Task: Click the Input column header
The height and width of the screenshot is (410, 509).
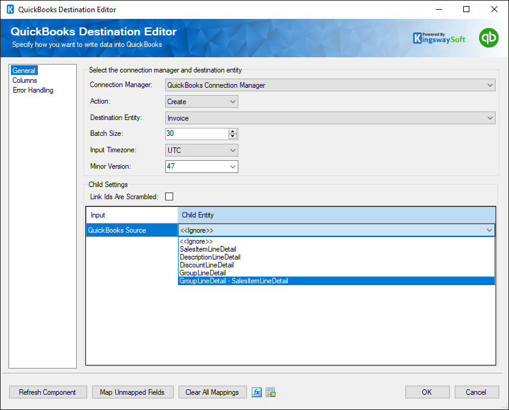Action: click(x=132, y=215)
